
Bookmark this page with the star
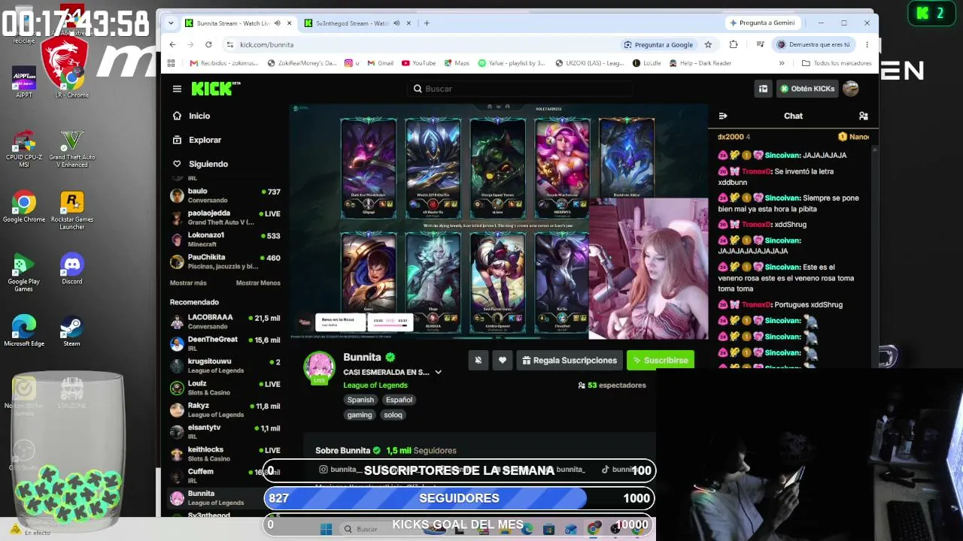pyautogui.click(x=708, y=44)
